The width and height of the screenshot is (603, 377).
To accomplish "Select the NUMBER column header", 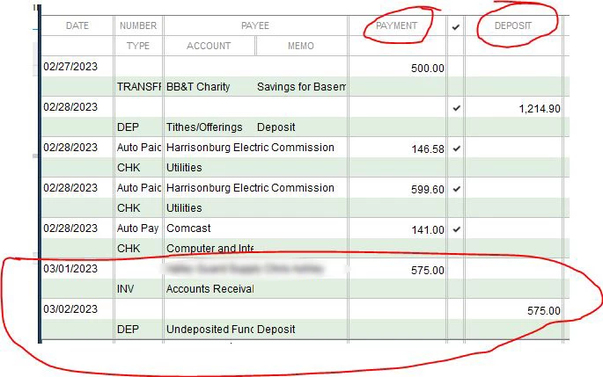I will click(x=138, y=25).
